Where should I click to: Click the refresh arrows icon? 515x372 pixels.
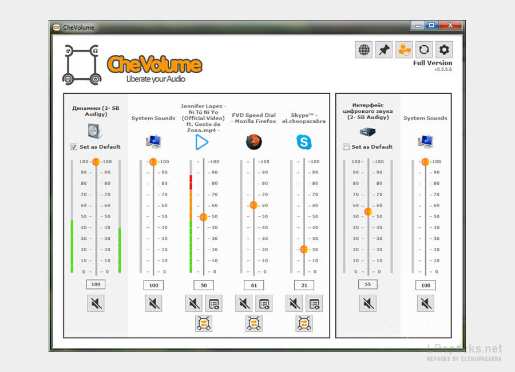pyautogui.click(x=424, y=50)
